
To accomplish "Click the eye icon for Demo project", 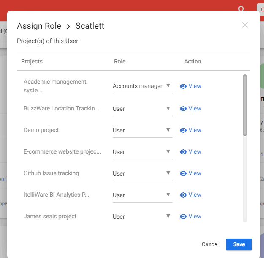I will (x=183, y=130).
